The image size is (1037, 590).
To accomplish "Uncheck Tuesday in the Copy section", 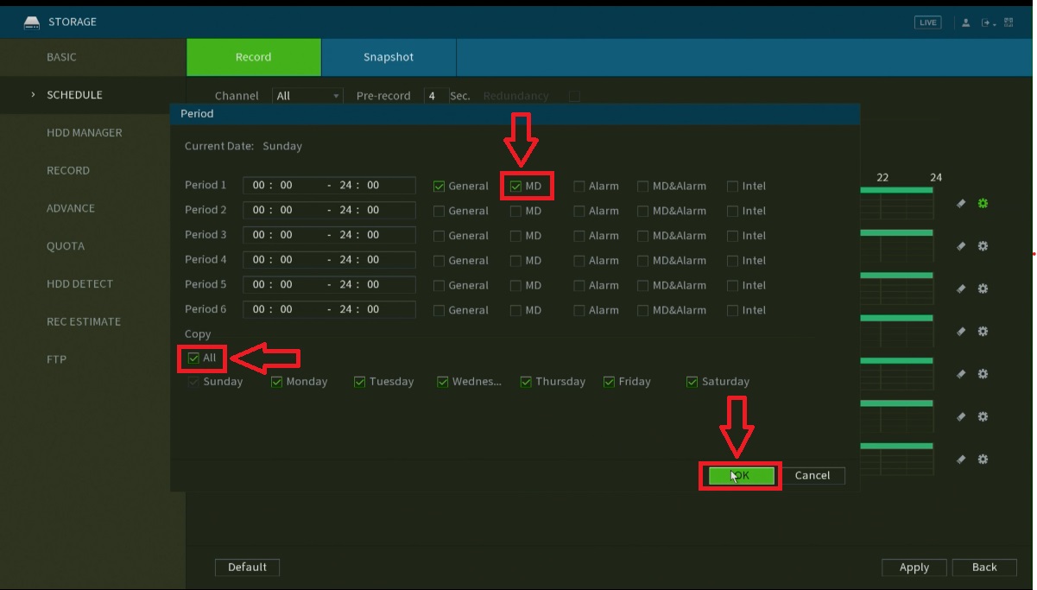I will click(360, 382).
